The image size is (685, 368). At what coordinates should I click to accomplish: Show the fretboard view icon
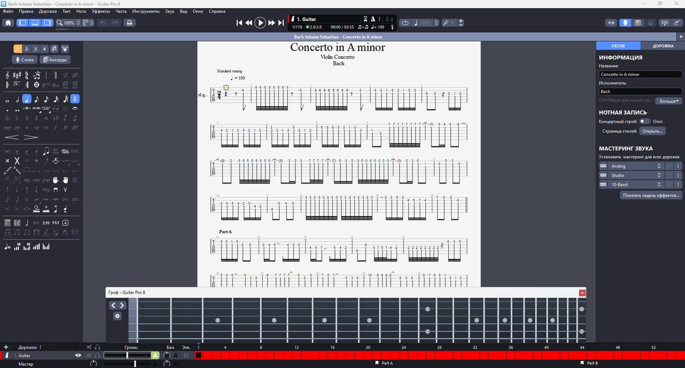[x=625, y=23]
